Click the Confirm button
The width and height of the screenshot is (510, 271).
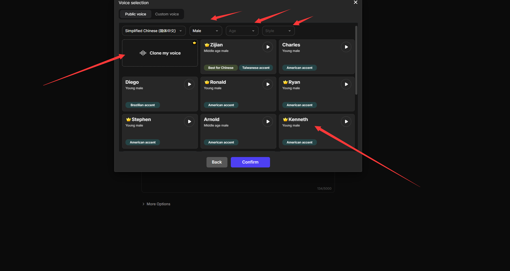[x=250, y=162]
